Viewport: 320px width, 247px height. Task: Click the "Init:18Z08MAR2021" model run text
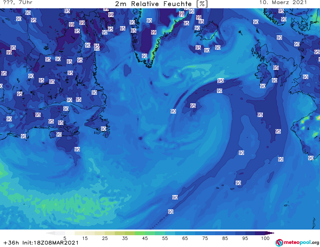pyautogui.click(x=50, y=243)
